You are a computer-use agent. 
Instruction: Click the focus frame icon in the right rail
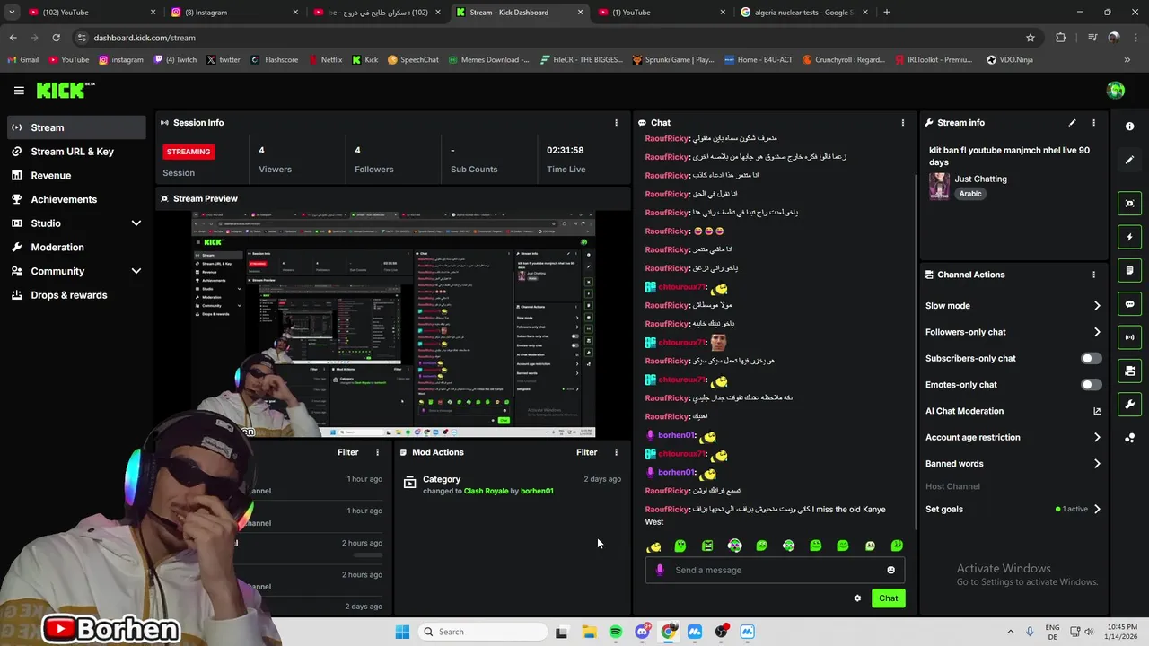(x=1129, y=204)
